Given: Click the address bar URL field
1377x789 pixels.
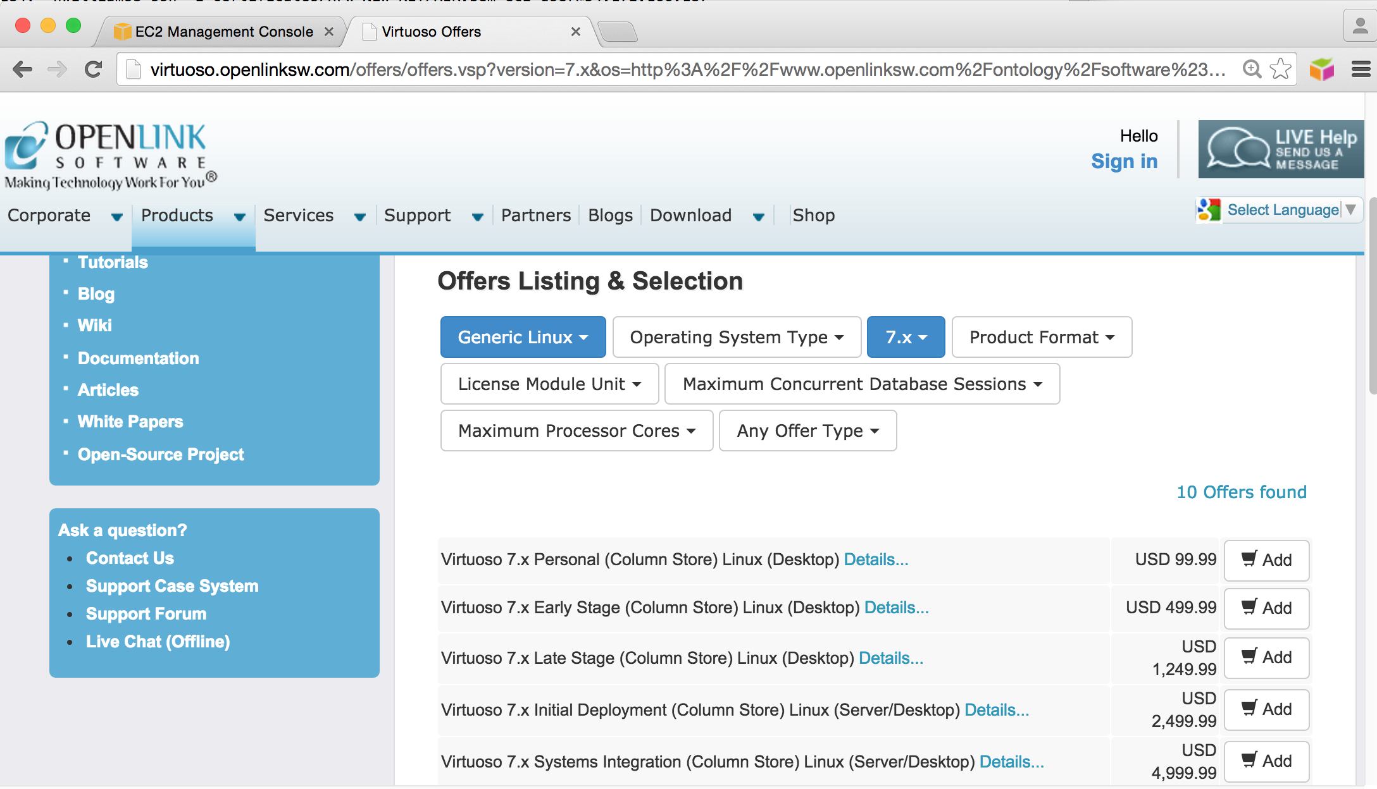Looking at the screenshot, I should tap(687, 69).
